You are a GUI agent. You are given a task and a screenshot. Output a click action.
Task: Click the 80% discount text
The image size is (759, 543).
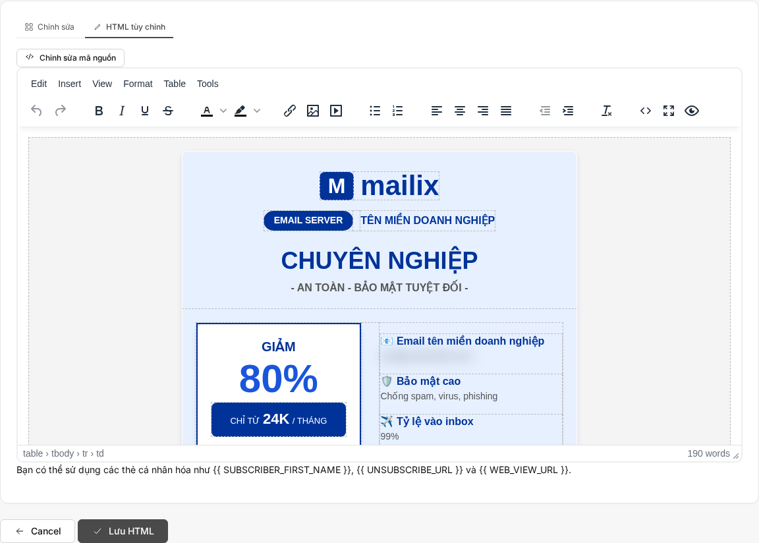point(278,378)
